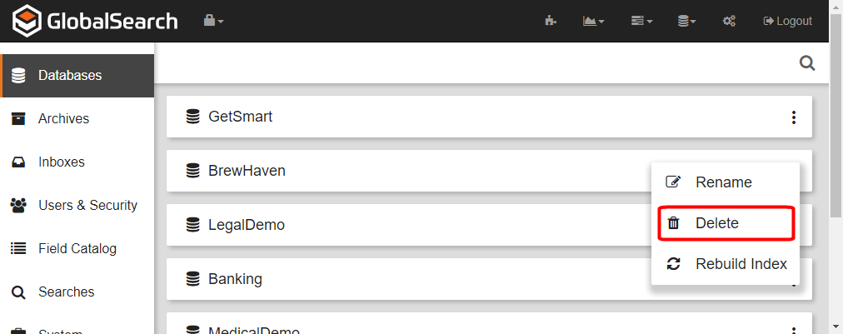The height and width of the screenshot is (334, 843).
Task: Click the Archives box icon
Action: (x=18, y=119)
